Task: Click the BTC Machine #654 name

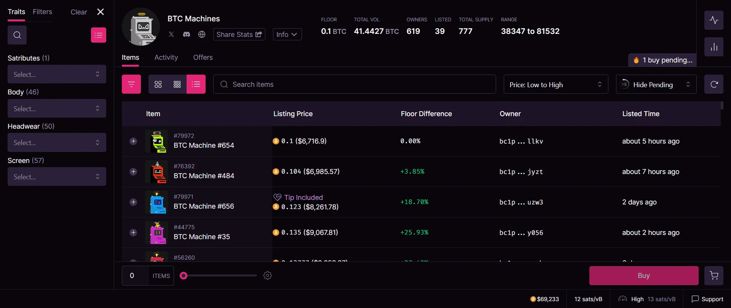Action: pyautogui.click(x=204, y=145)
